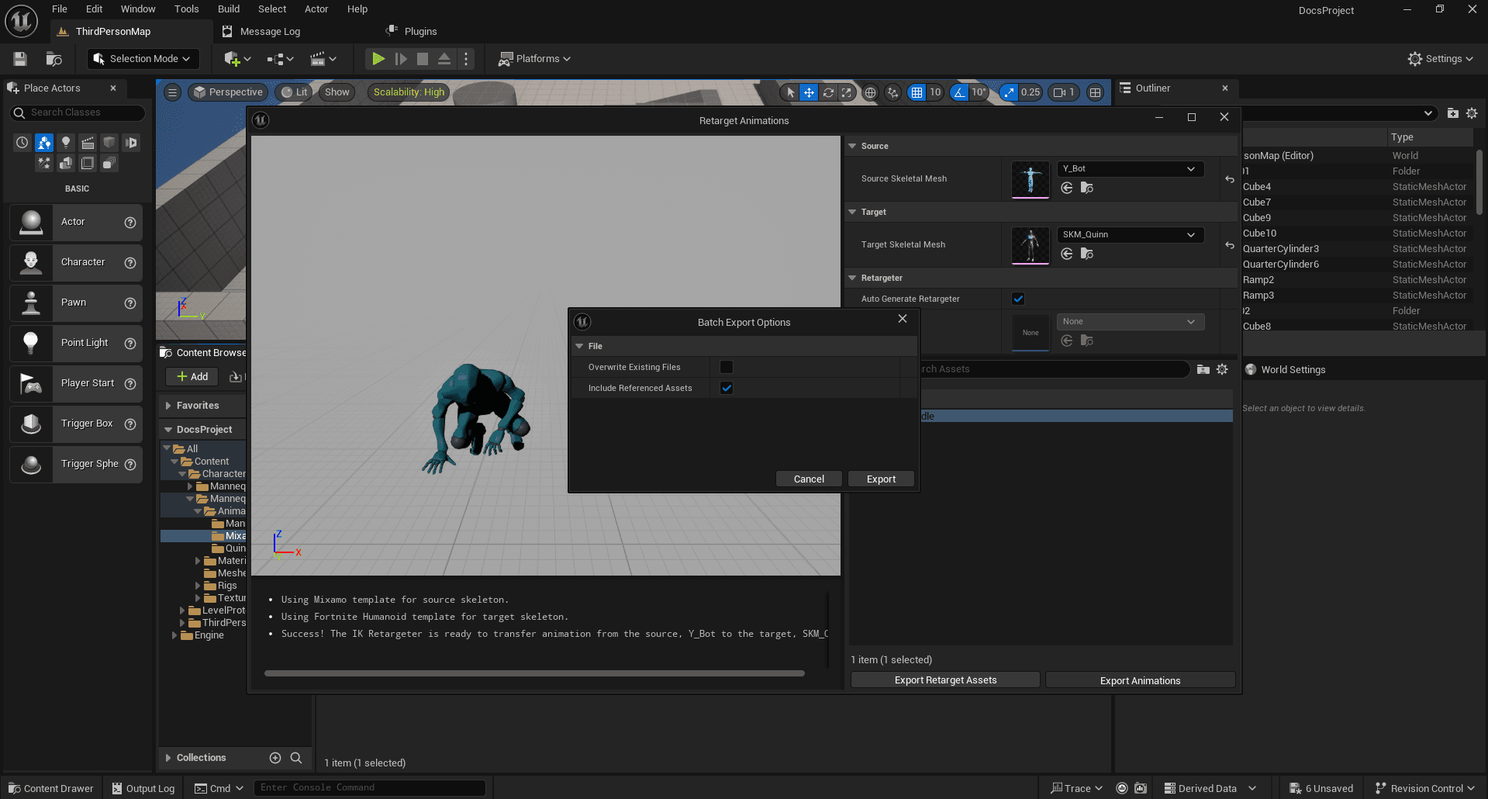
Task: Toggle the grid snapping icon
Action: [917, 92]
